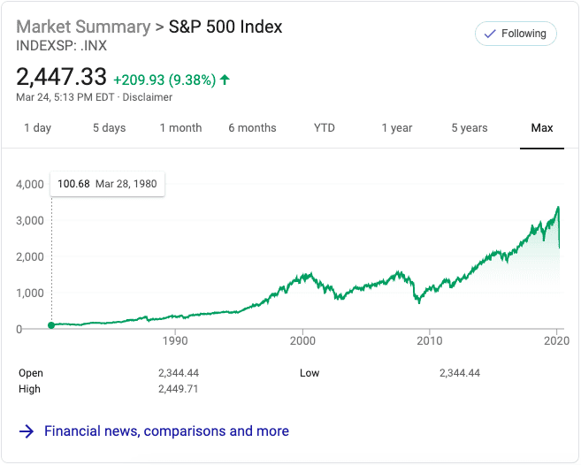Open the 1 month range tab
This screenshot has width=581, height=465.
[x=180, y=128]
